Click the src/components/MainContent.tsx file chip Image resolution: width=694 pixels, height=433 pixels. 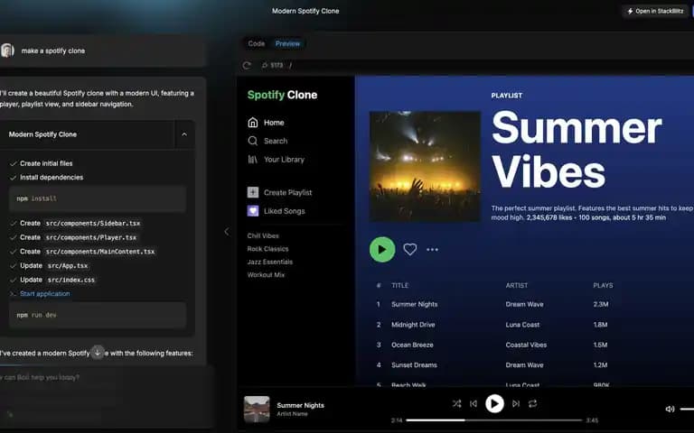coord(100,252)
